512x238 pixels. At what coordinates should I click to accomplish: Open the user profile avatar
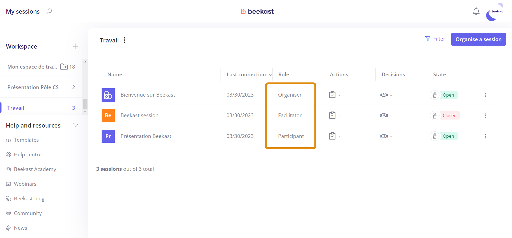(x=494, y=12)
